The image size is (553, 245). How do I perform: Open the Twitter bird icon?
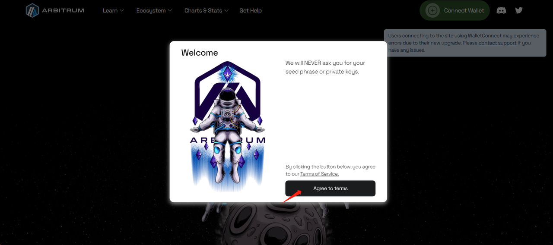[x=519, y=10]
